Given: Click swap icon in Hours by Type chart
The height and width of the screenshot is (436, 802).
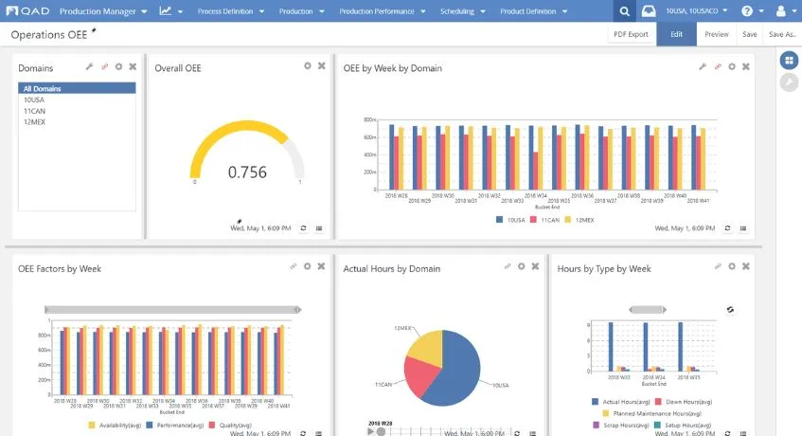Looking at the screenshot, I should click(x=730, y=310).
